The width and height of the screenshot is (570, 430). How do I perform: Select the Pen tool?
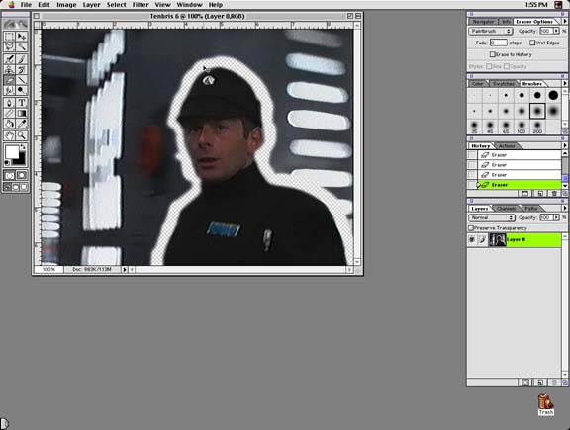pyautogui.click(x=10, y=103)
